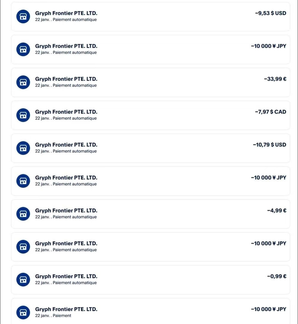
Task: Click the store icon beside −9,53 $ USD payment
Action: pyautogui.click(x=23, y=17)
